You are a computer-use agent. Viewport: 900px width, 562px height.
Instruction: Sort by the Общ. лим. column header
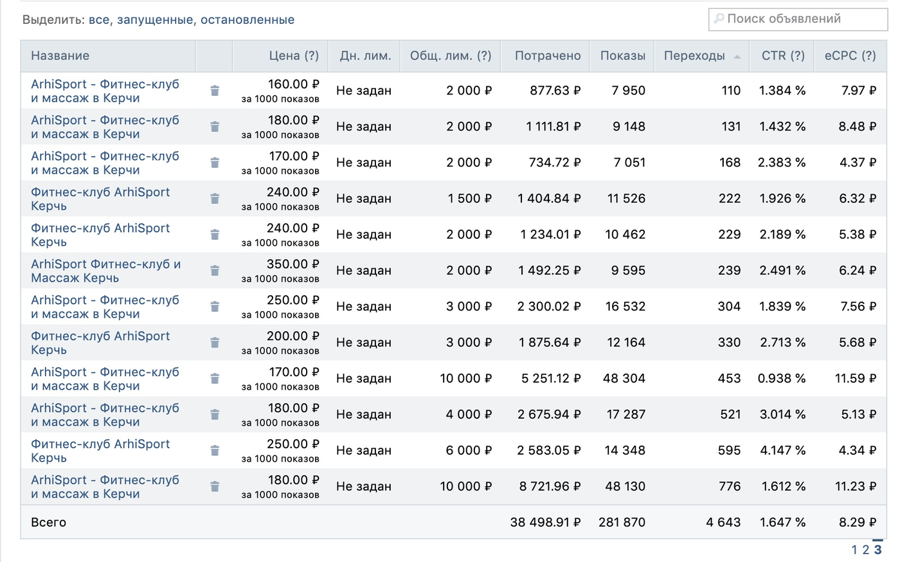pos(451,56)
